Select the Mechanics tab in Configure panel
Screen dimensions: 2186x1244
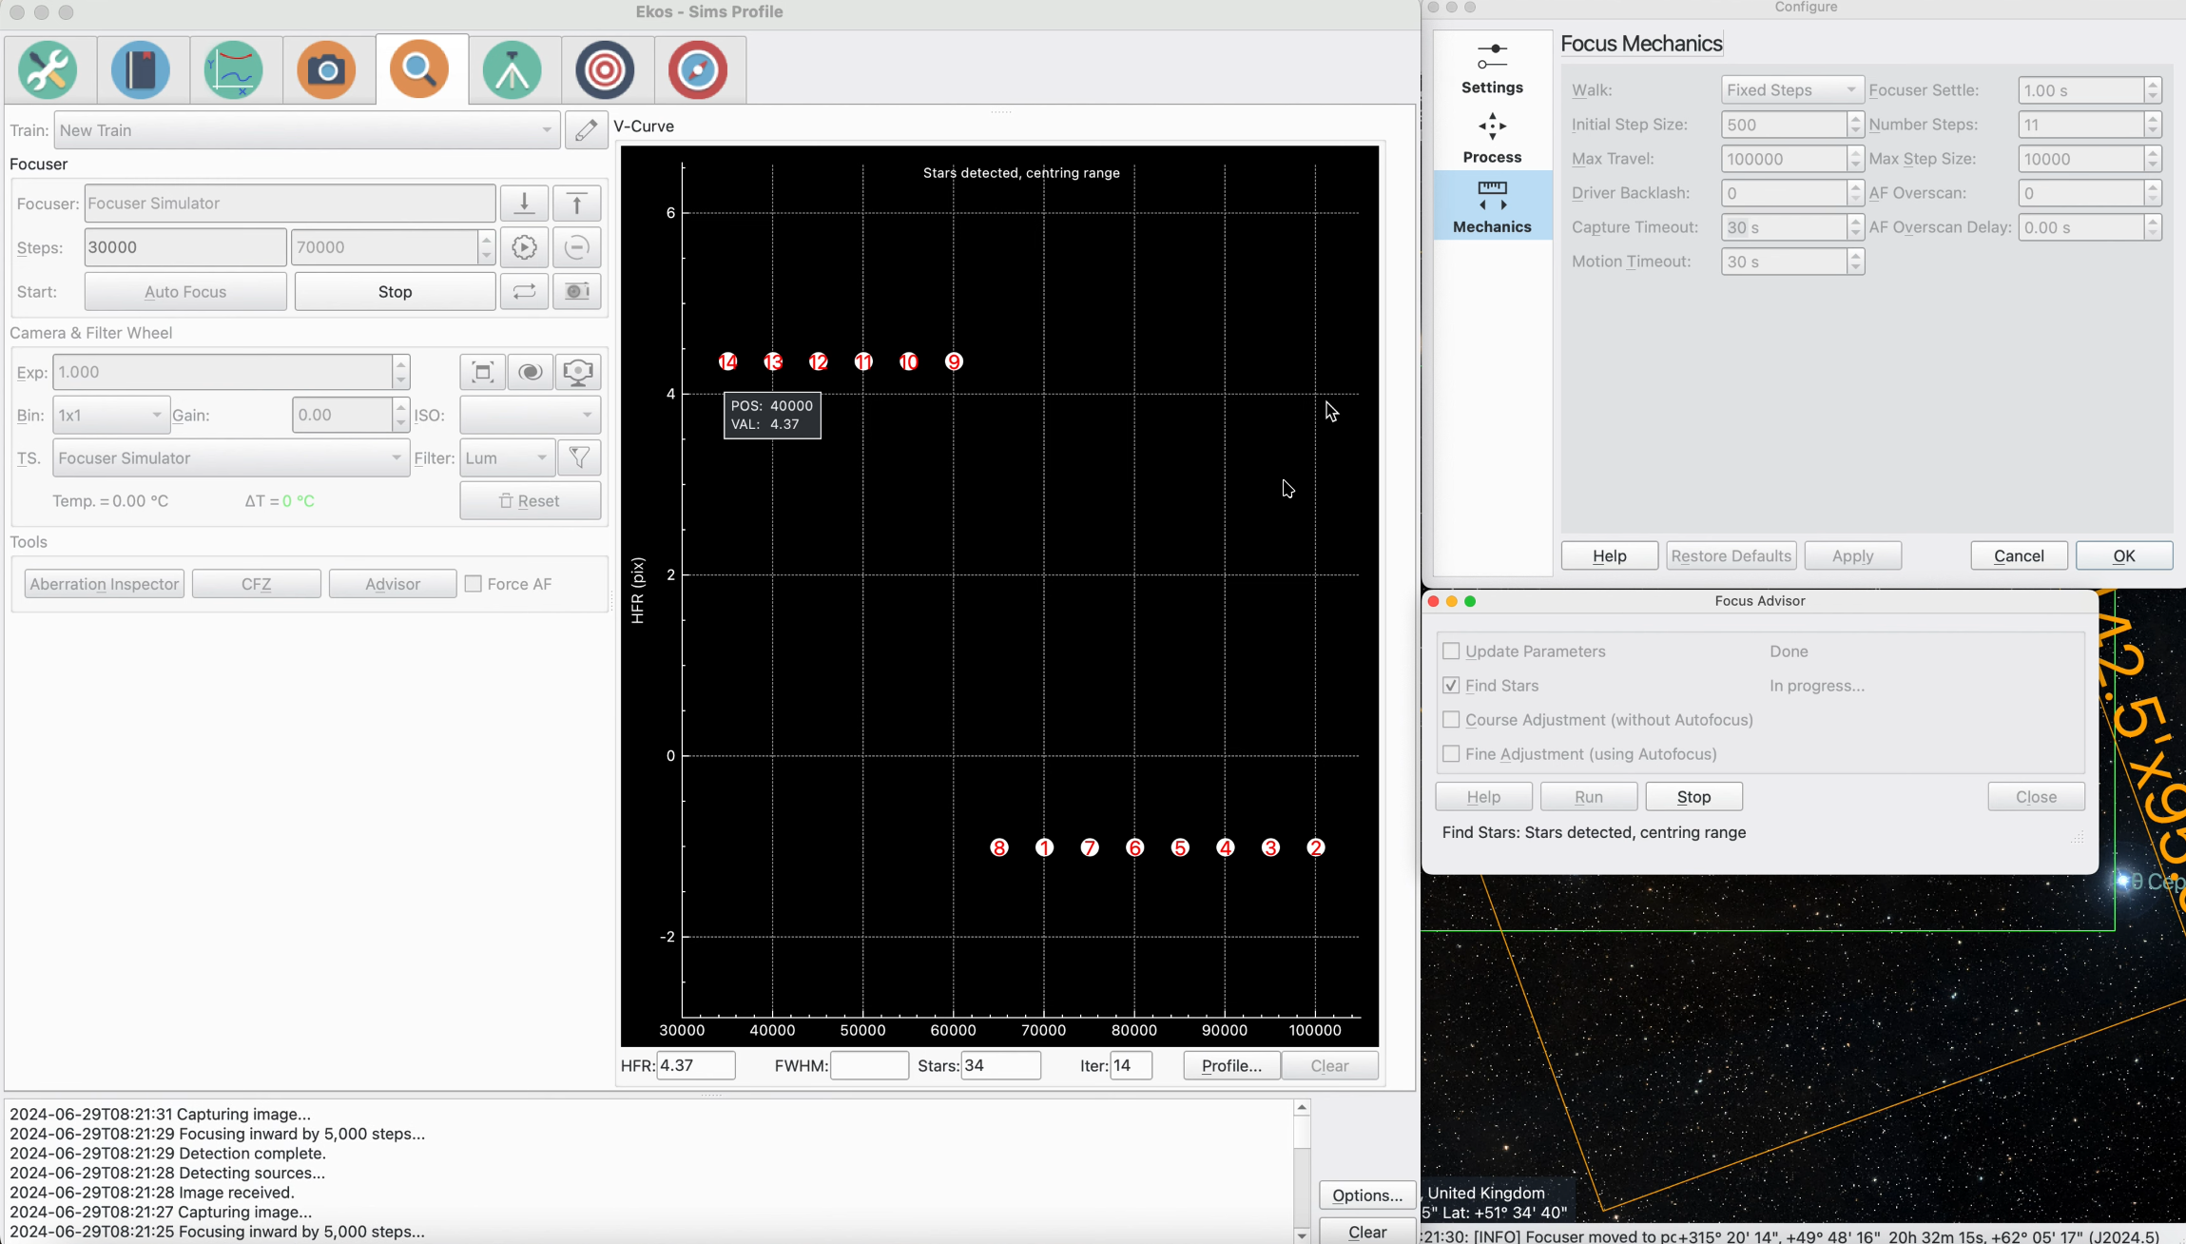(1493, 205)
